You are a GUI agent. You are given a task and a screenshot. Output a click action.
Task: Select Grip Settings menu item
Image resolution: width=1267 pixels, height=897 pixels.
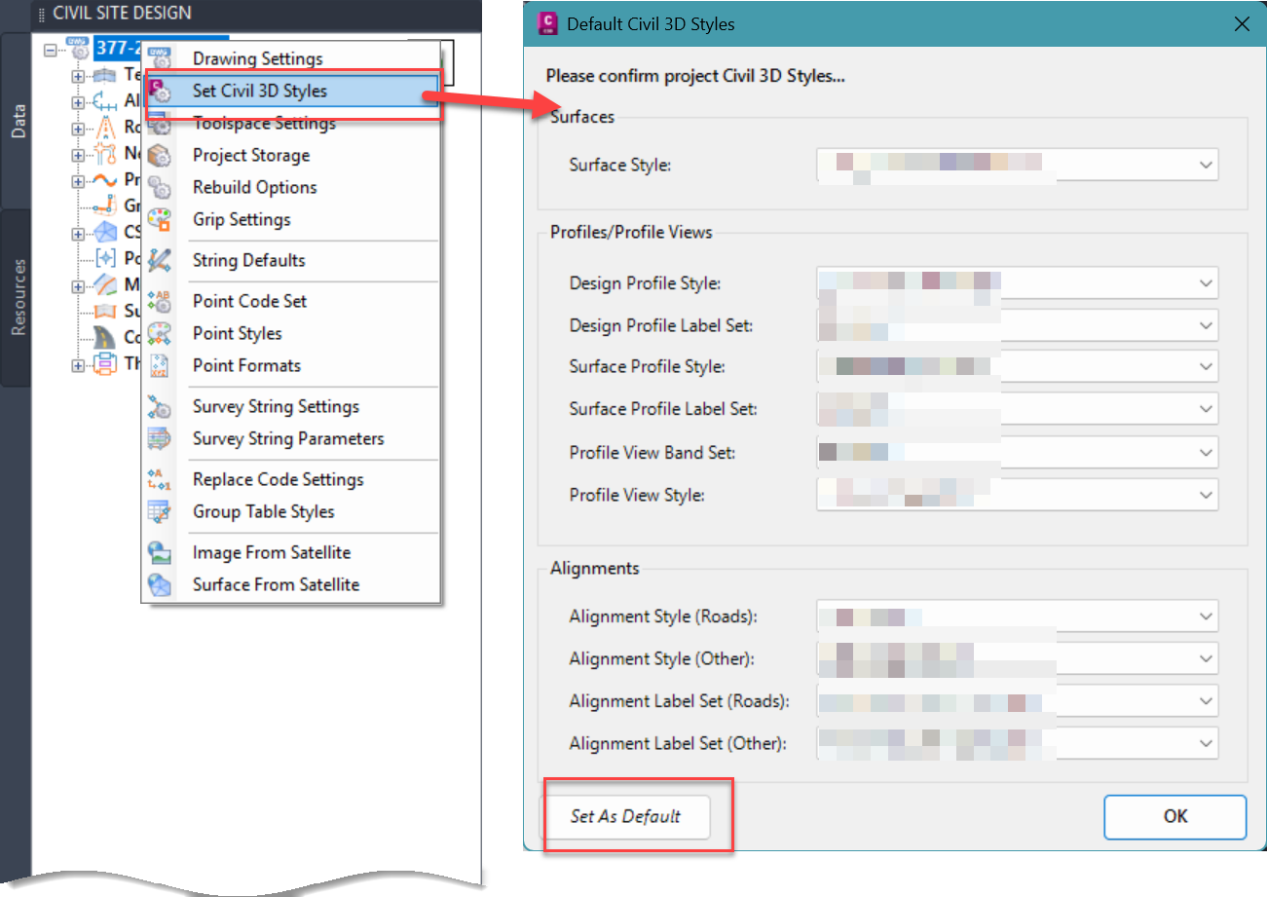point(292,219)
